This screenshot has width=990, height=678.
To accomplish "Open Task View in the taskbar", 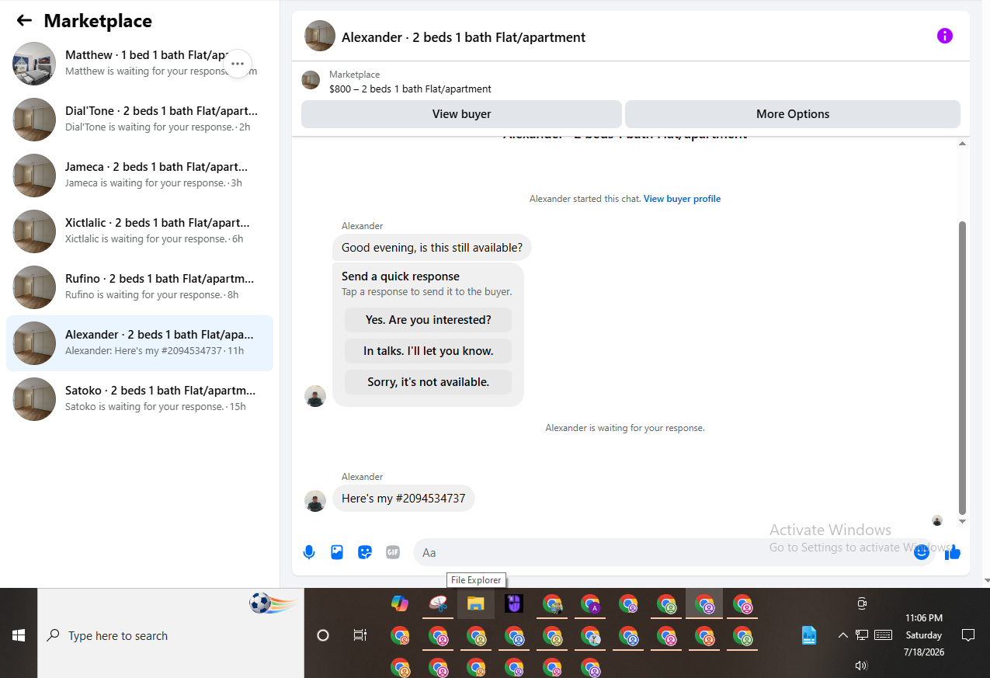I will click(x=360, y=635).
